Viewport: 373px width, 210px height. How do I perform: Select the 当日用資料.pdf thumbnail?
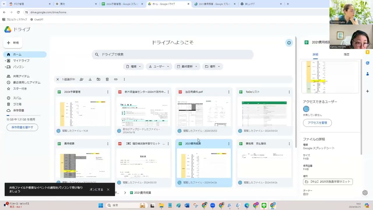tap(204, 112)
